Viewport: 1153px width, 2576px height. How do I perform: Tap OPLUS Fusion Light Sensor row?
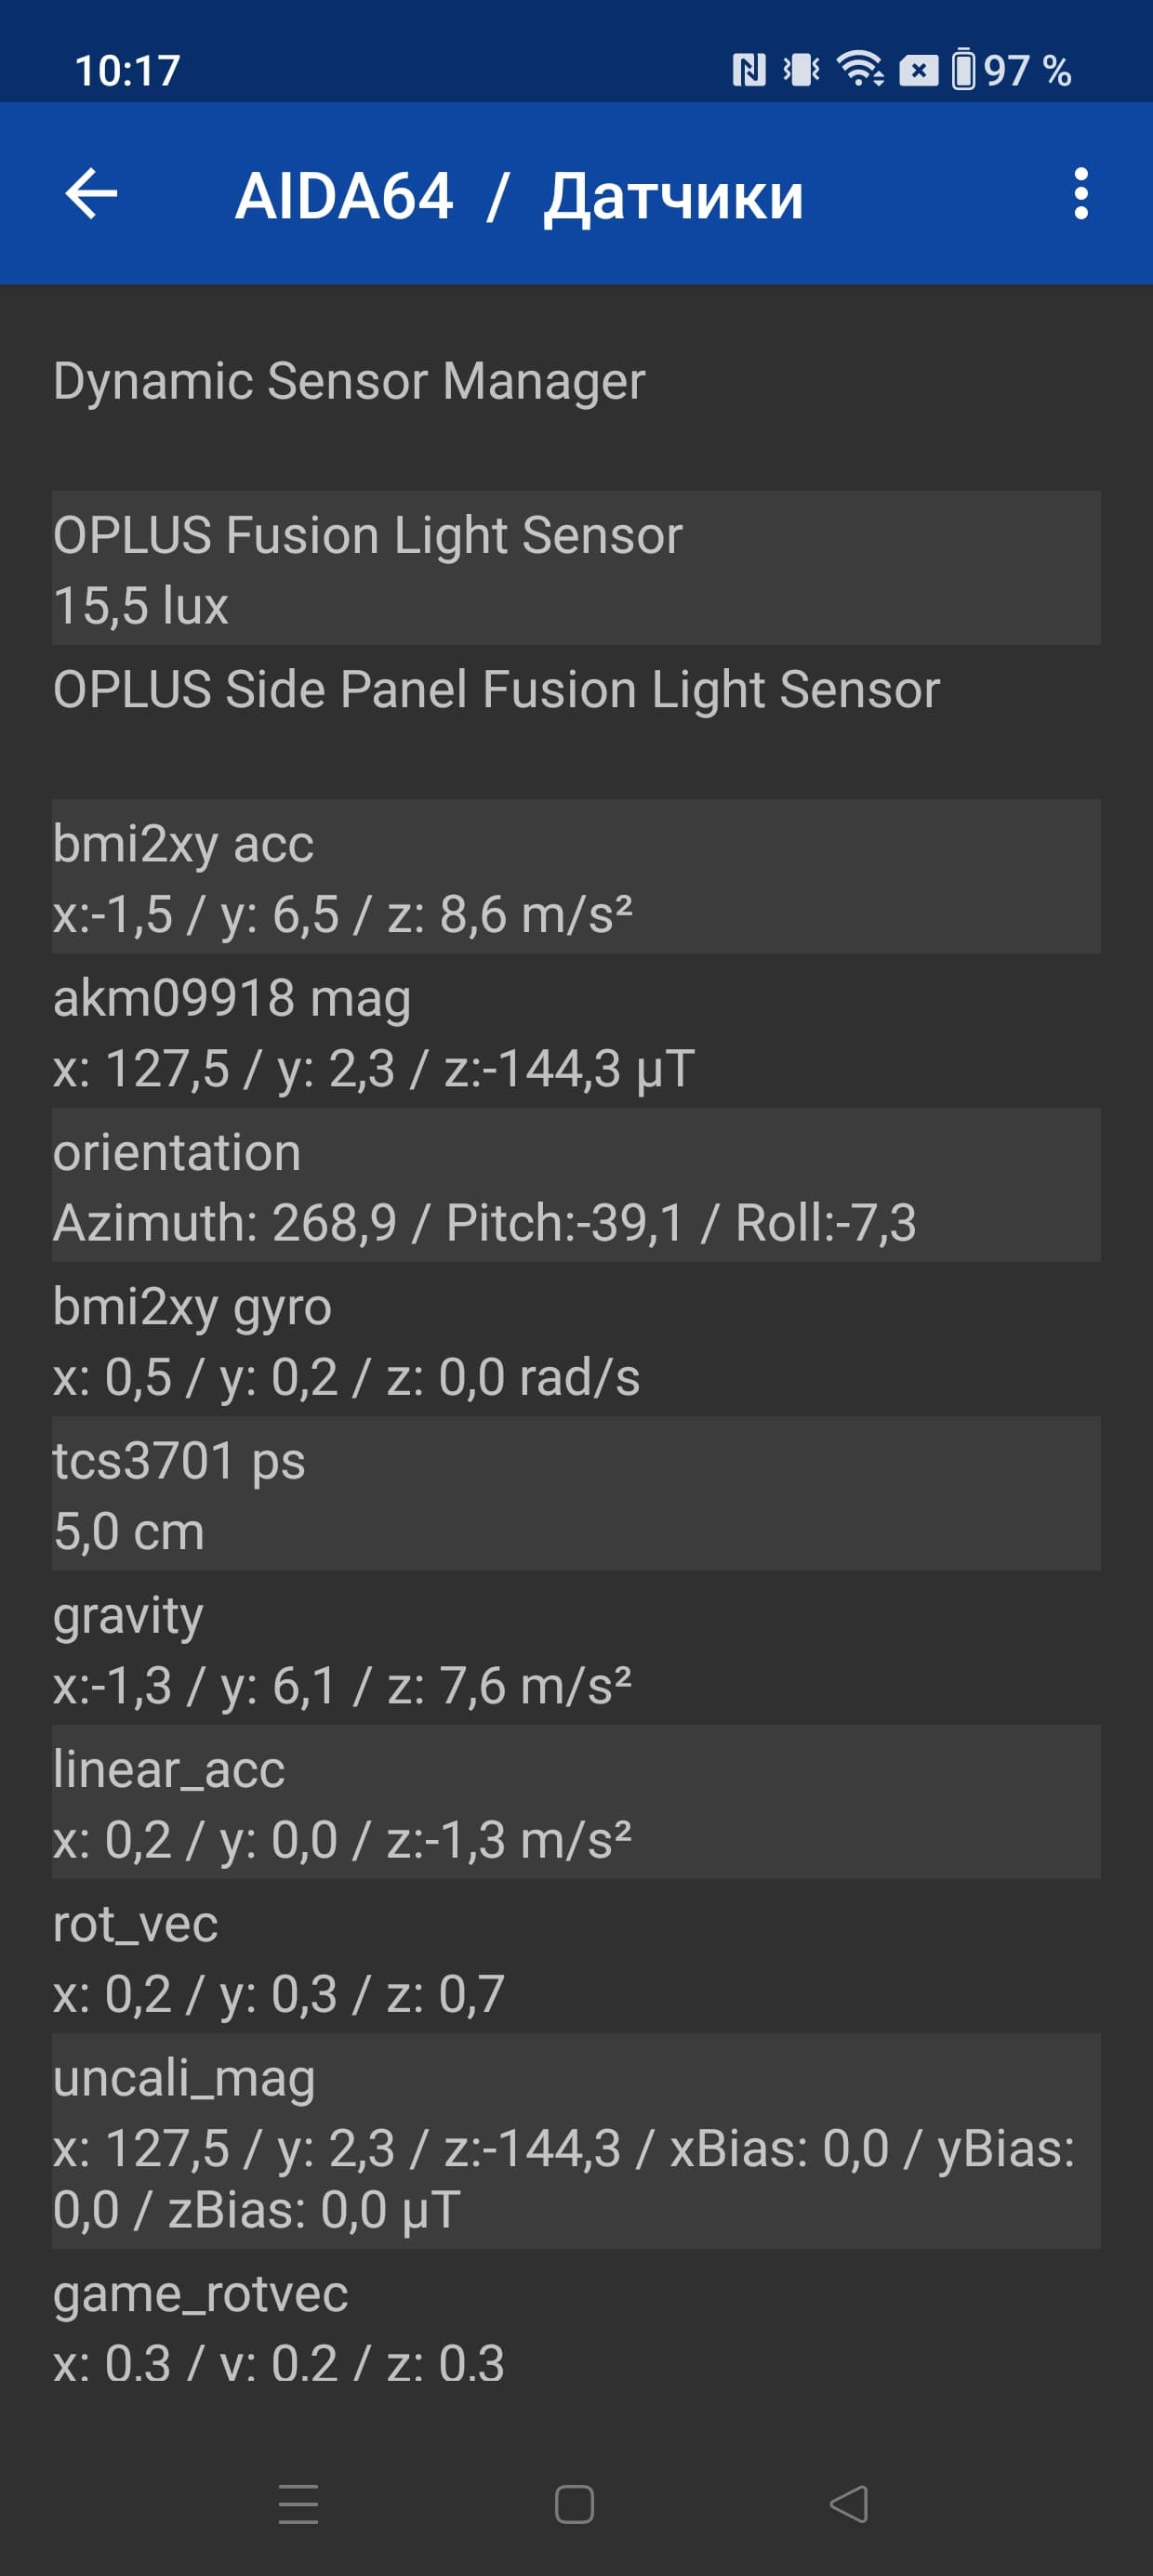coord(576,568)
